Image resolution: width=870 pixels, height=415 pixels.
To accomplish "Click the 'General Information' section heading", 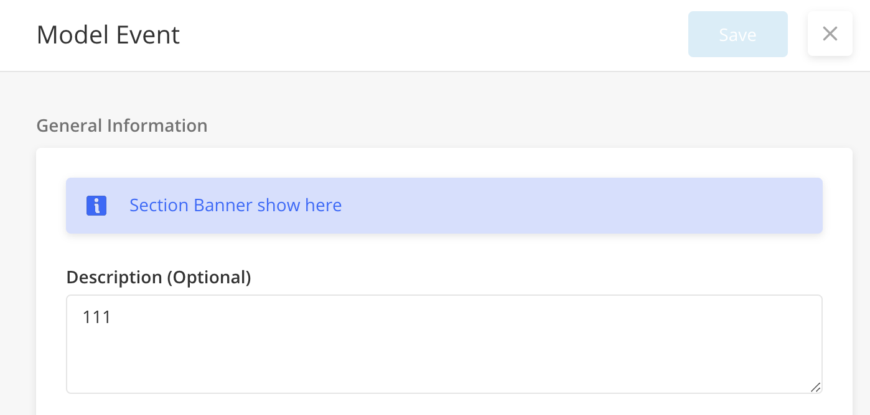I will (122, 125).
